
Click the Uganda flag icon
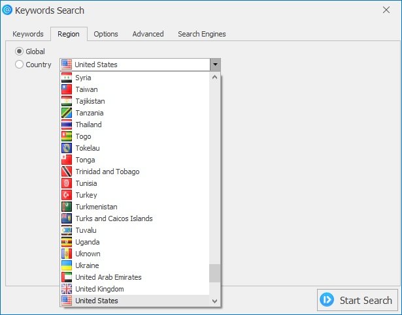67,242
